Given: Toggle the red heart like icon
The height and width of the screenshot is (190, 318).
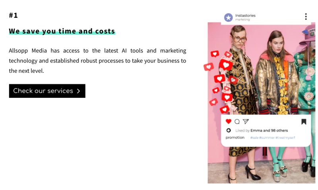Looking at the screenshot, I should tap(229, 122).
